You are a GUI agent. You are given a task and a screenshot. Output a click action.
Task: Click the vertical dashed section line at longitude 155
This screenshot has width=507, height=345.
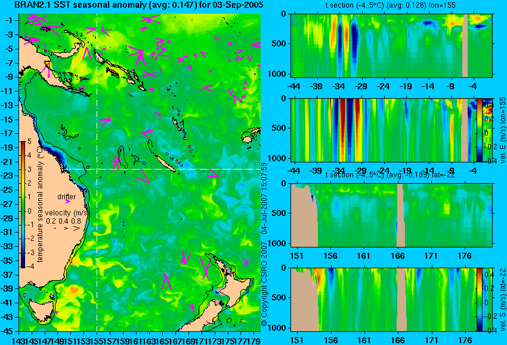click(x=97, y=172)
